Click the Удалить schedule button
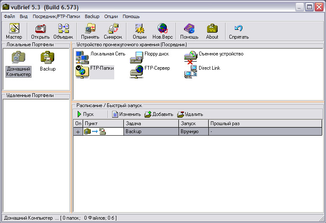This screenshot has height=223, width=326. tap(190, 114)
